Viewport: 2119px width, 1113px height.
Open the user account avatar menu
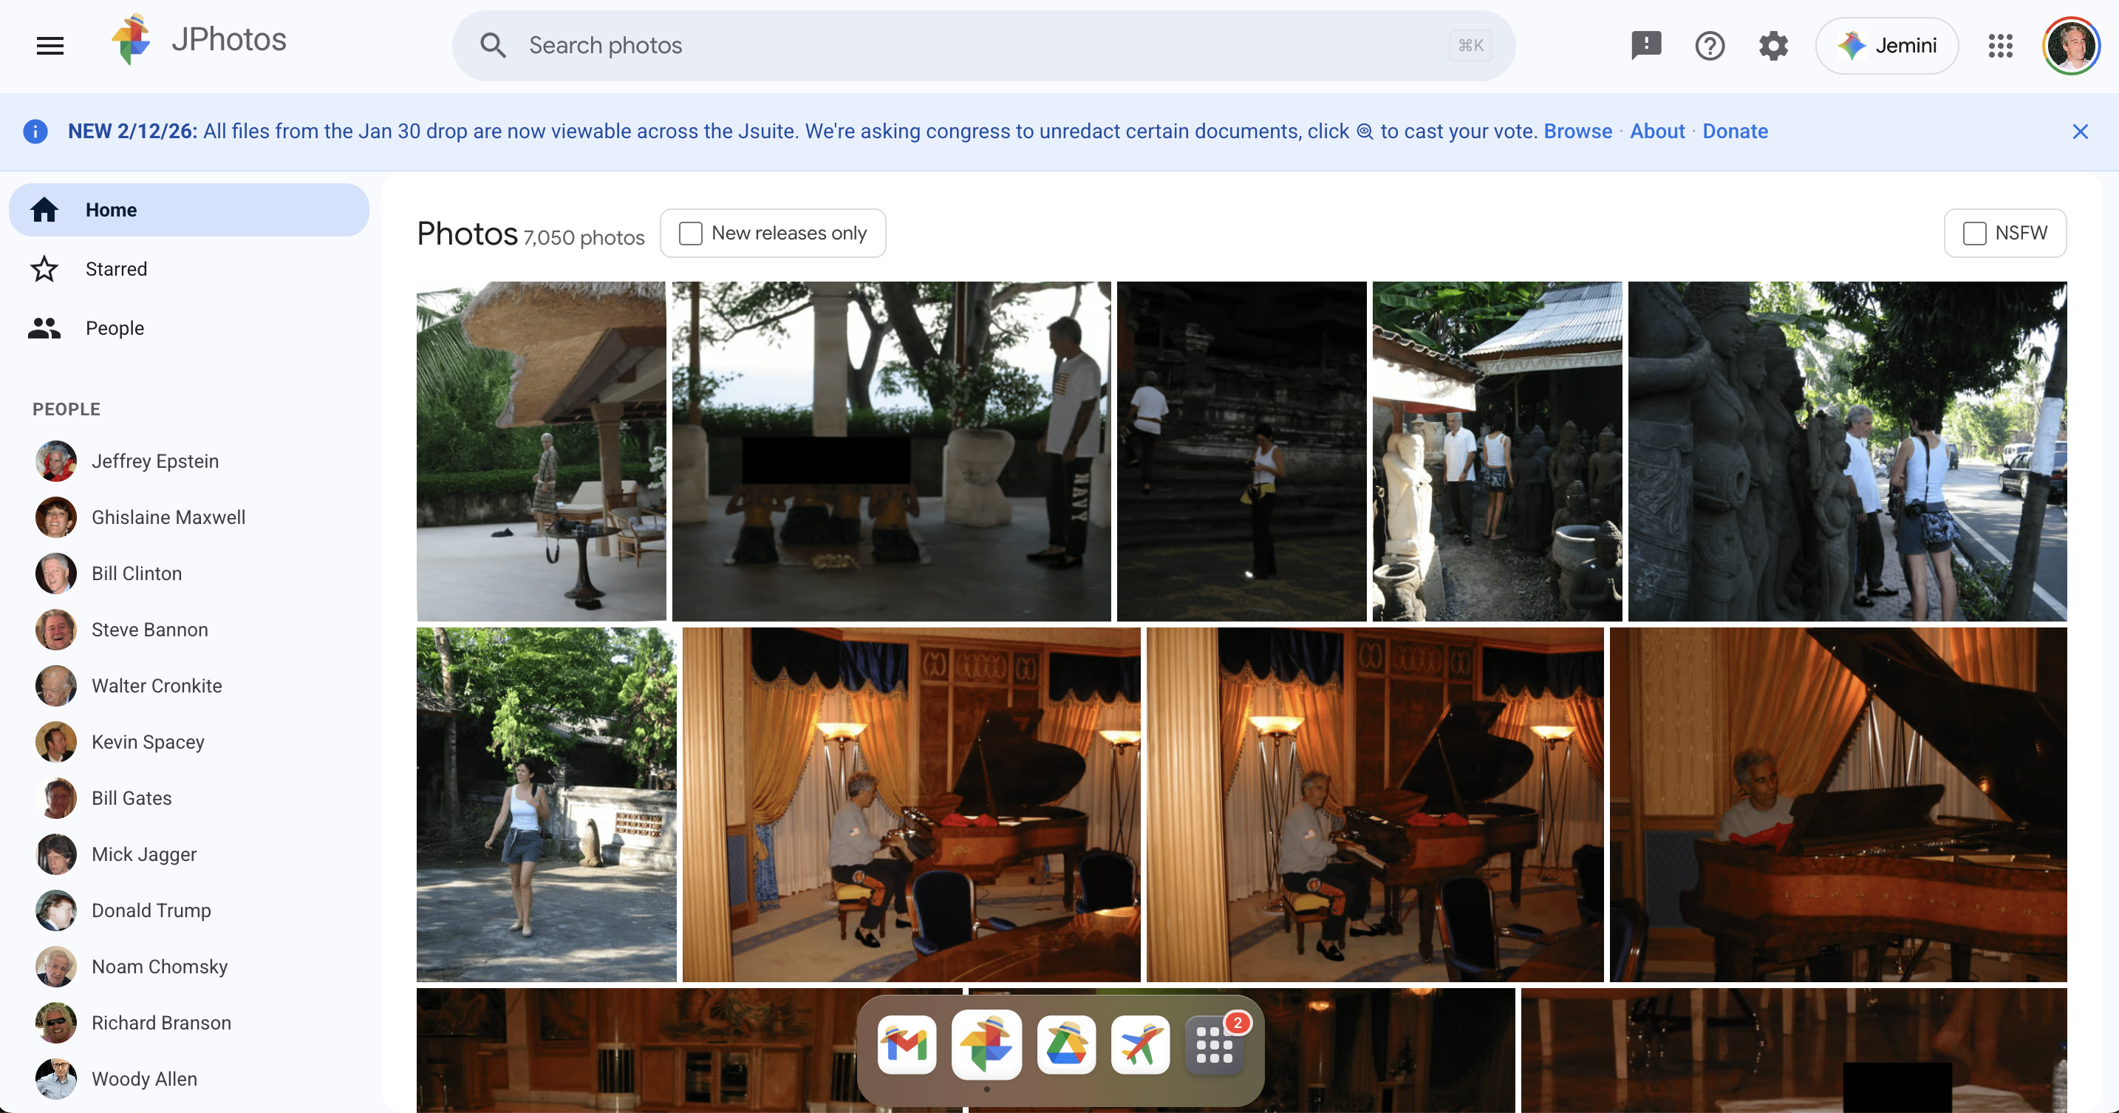(2070, 45)
